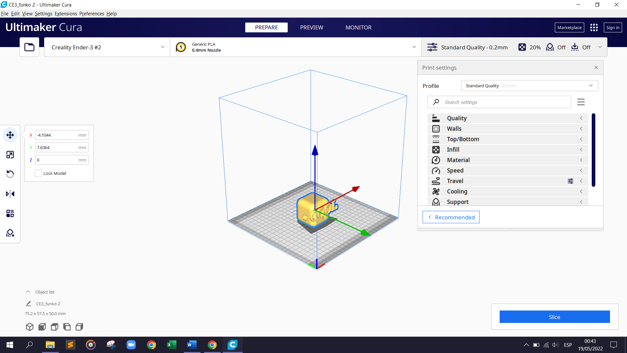This screenshot has width=627, height=353.
Task: Open the Preferences menu item
Action: [x=92, y=14]
